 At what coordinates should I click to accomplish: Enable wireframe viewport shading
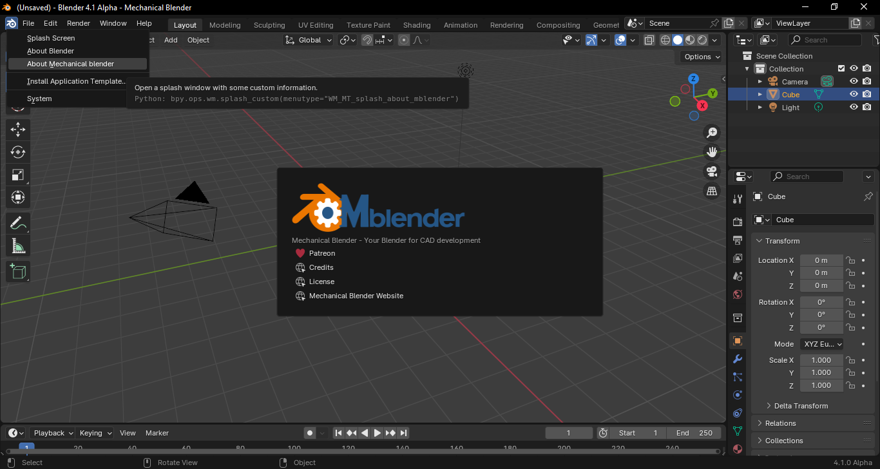665,40
